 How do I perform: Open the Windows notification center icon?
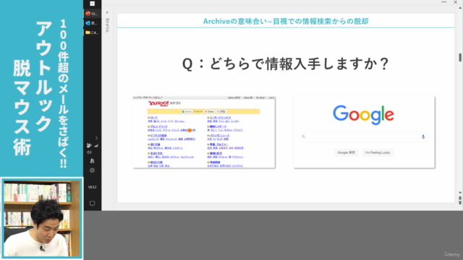pos(92,204)
